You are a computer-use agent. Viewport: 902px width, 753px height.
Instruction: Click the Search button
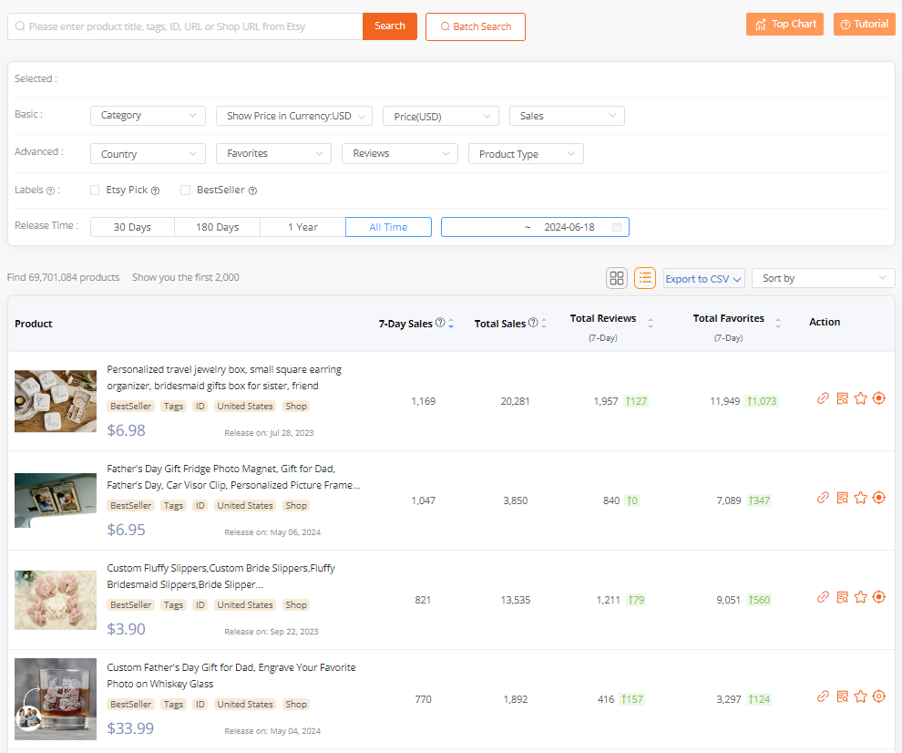(389, 26)
